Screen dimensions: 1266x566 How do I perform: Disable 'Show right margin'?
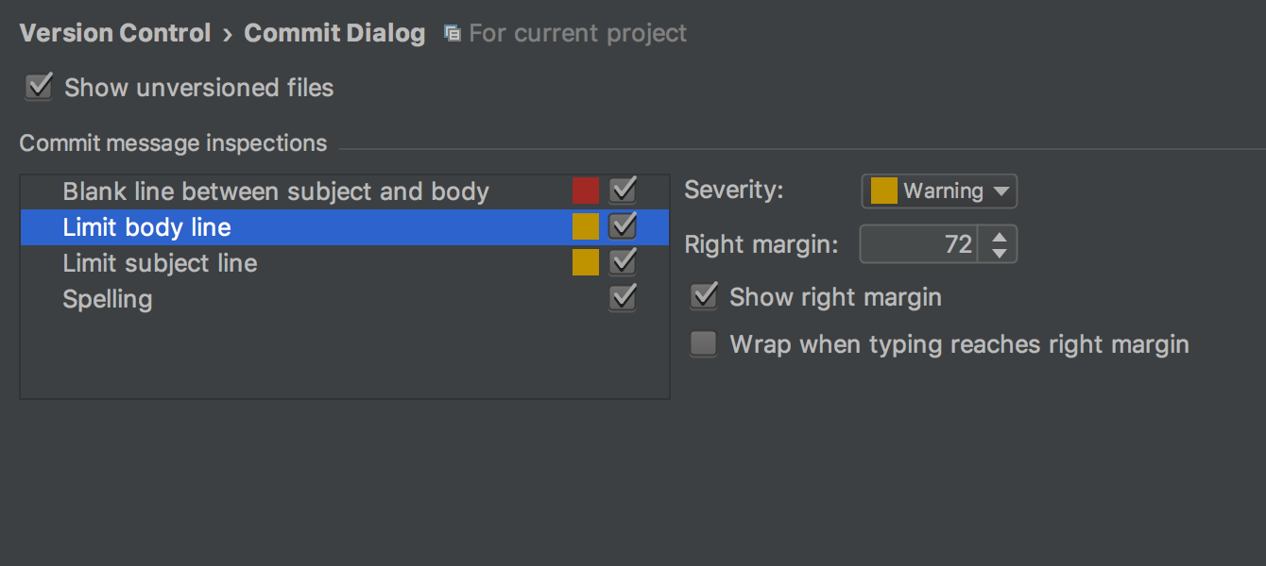(703, 296)
